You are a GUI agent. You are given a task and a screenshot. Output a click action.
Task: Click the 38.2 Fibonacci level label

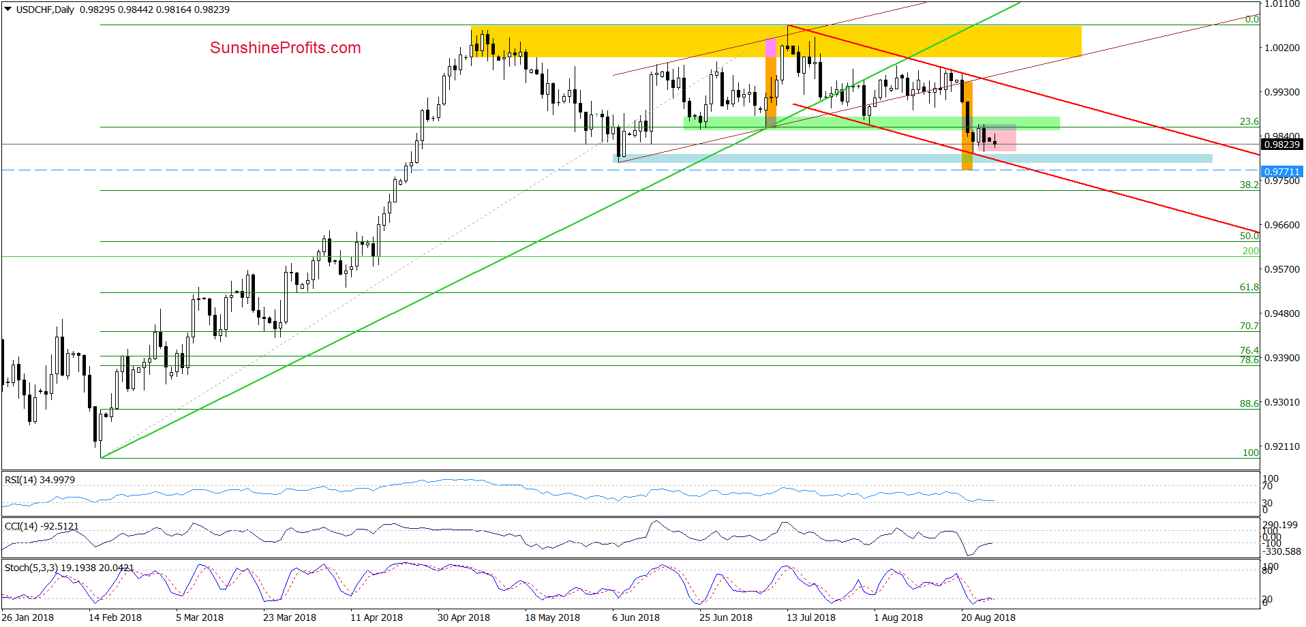tap(1249, 185)
